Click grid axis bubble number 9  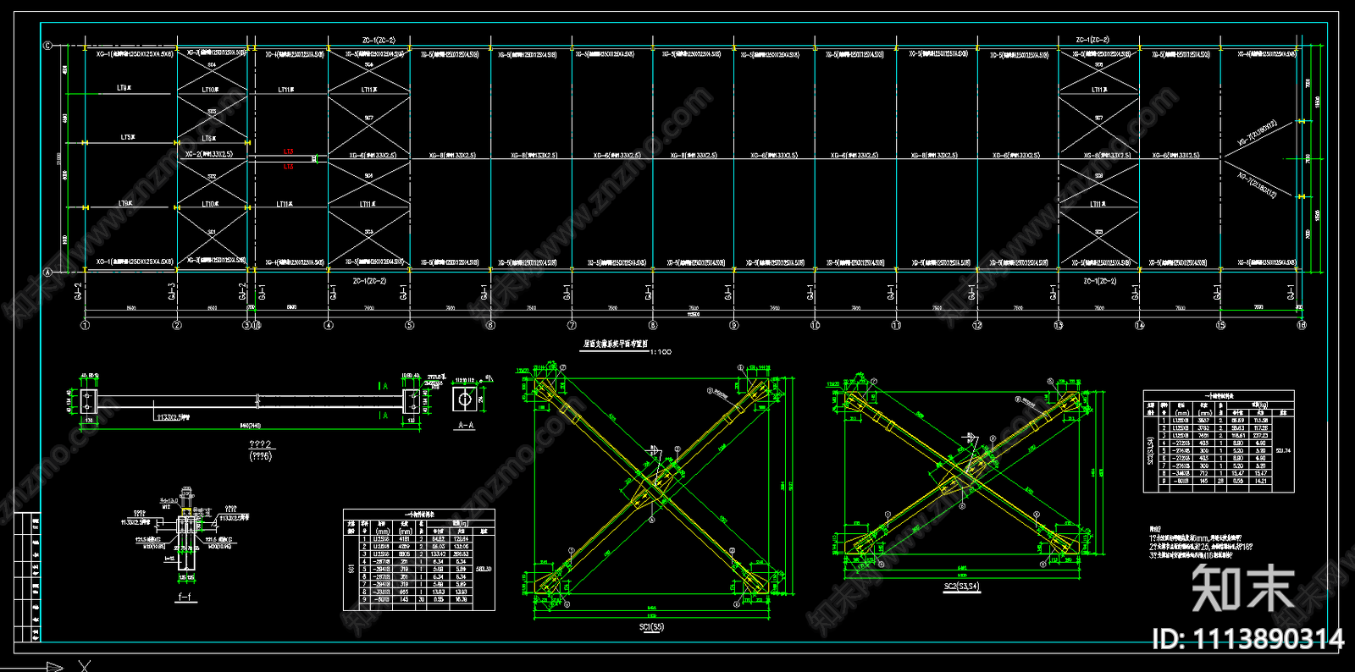click(x=733, y=325)
